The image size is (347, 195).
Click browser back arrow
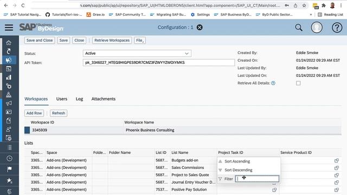click(6, 5)
